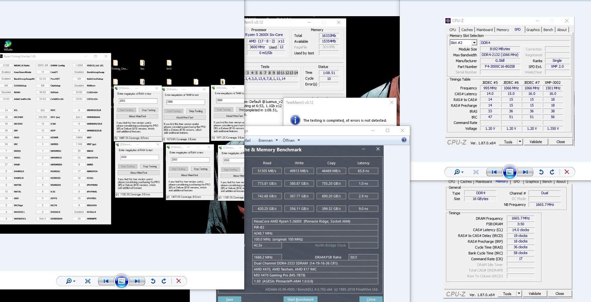Select the SPD tab in the upper CPU-Z window
The image size is (591, 302).
tap(518, 29)
